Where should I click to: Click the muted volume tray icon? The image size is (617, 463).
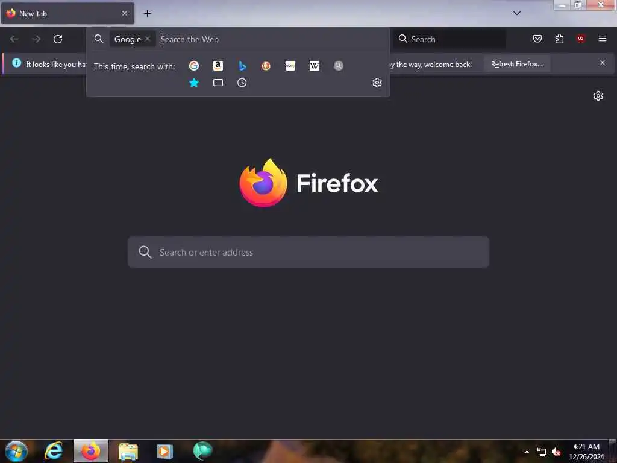click(x=556, y=452)
